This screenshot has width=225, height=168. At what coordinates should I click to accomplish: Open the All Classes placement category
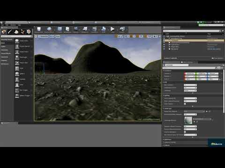tap(7, 64)
